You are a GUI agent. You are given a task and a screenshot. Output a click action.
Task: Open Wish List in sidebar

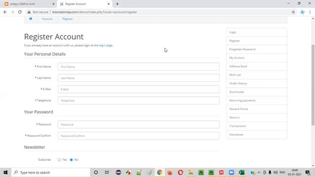tap(257, 75)
